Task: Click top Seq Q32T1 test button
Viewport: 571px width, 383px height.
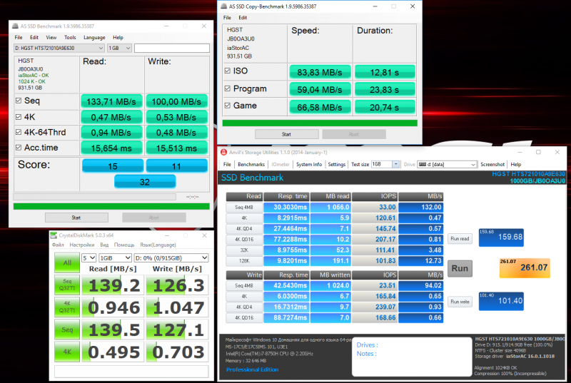Action: [x=67, y=285]
